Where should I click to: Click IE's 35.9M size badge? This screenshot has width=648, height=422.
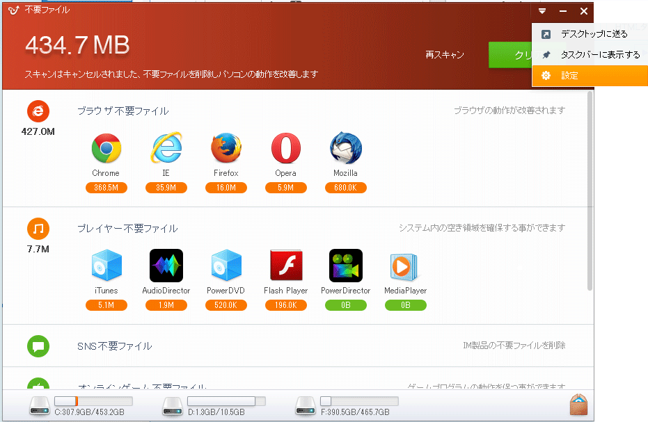(166, 188)
